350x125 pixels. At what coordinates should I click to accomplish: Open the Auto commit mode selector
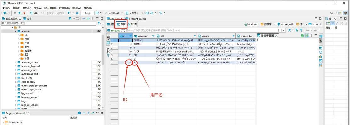(x=87, y=13)
